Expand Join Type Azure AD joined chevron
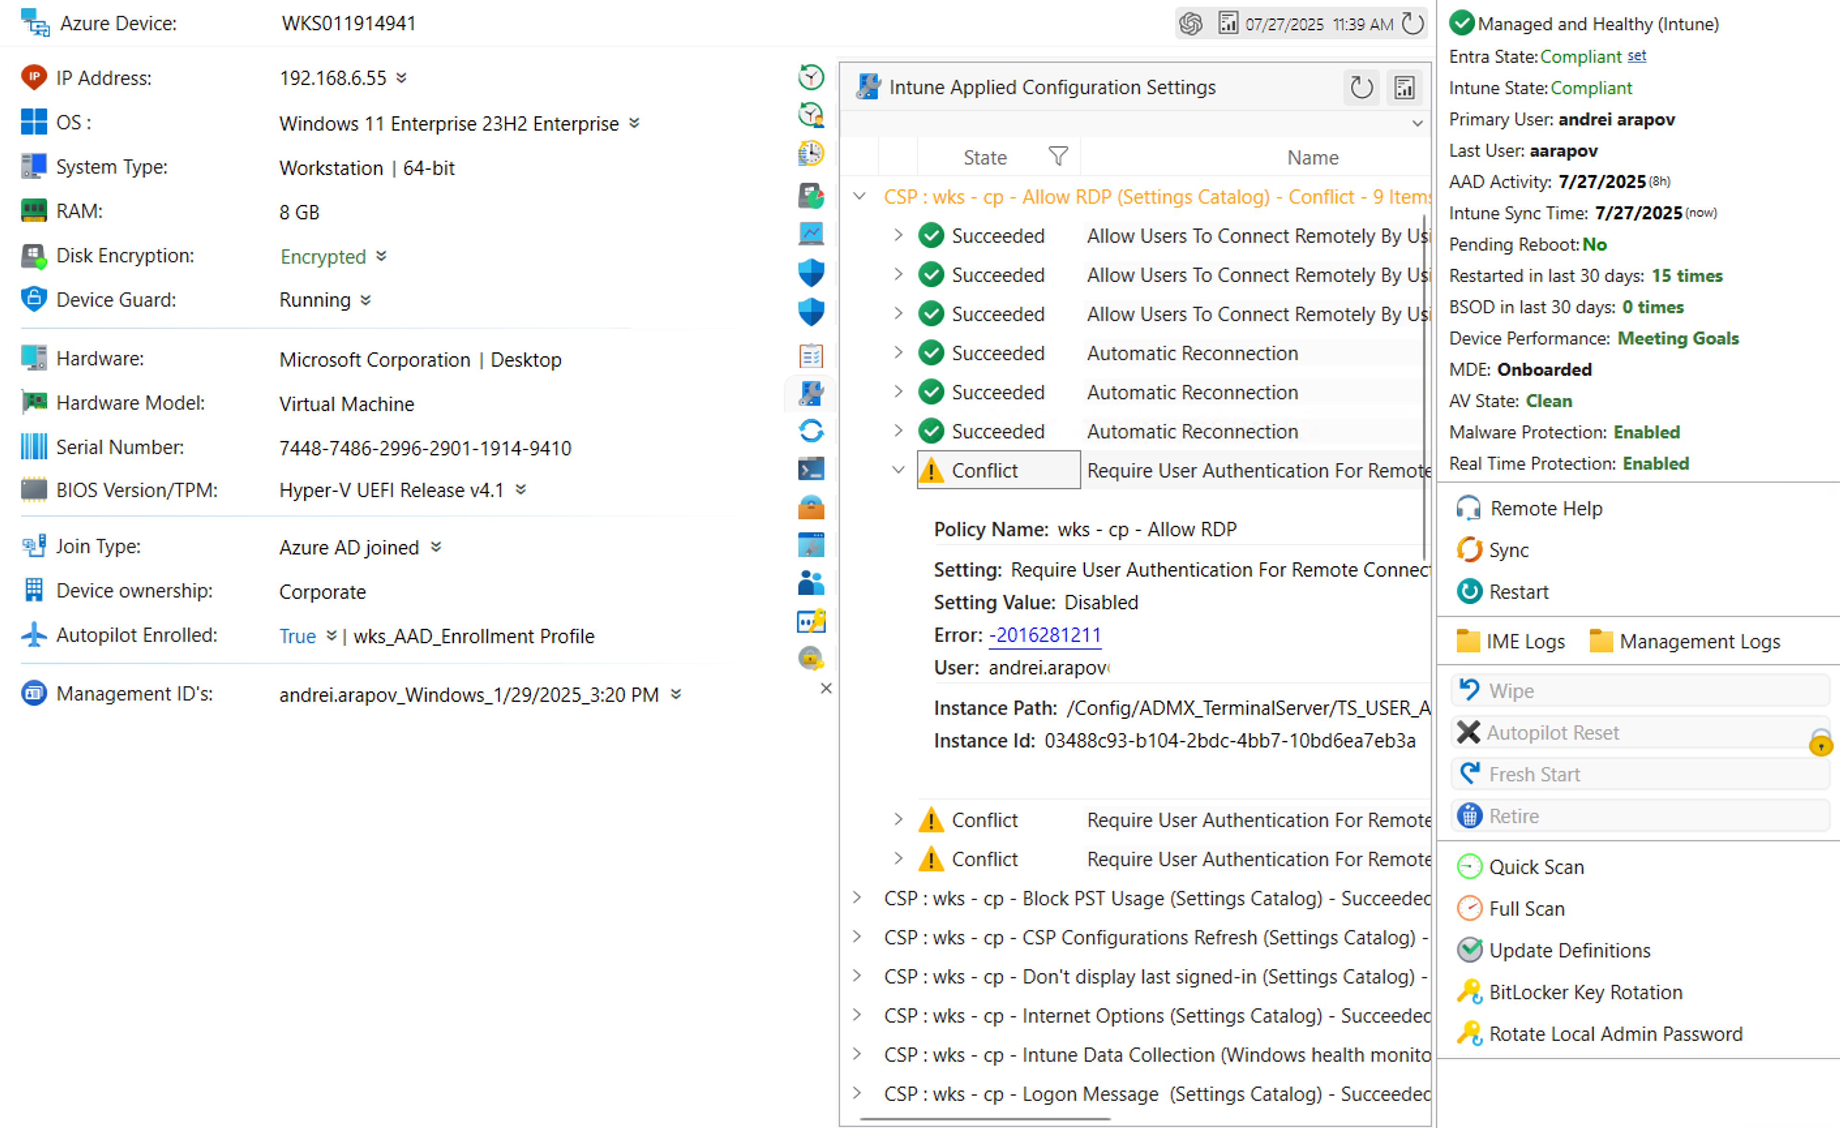1840x1128 pixels. point(436,548)
